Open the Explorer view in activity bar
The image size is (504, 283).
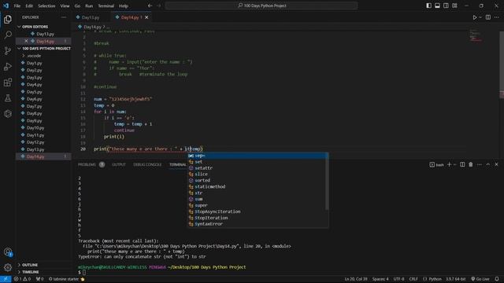tap(8, 19)
